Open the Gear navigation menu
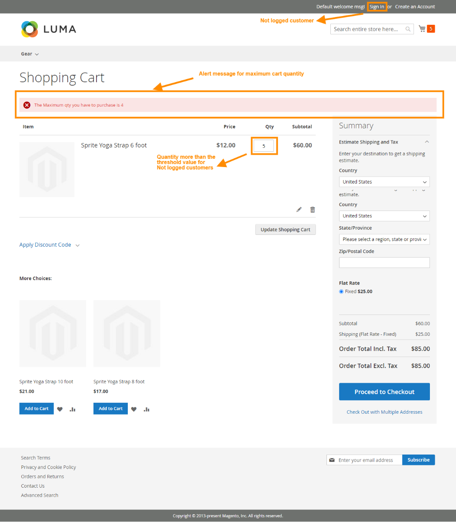The image size is (456, 522). [x=27, y=54]
